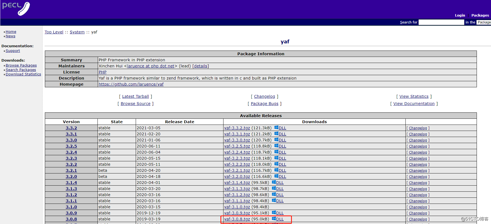Download yaf-3.2.1.tgz
The image size is (491, 224).
click(x=237, y=170)
